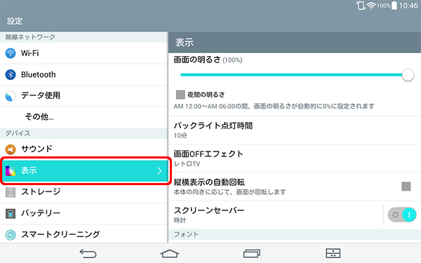Tap the dual window navigation icon

click(x=333, y=253)
